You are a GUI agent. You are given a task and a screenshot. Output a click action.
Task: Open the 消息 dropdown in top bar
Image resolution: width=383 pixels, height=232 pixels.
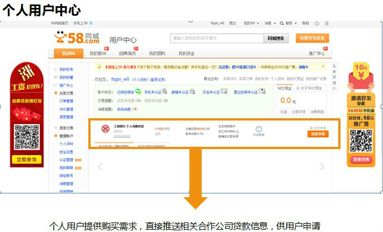pyautogui.click(x=270, y=23)
